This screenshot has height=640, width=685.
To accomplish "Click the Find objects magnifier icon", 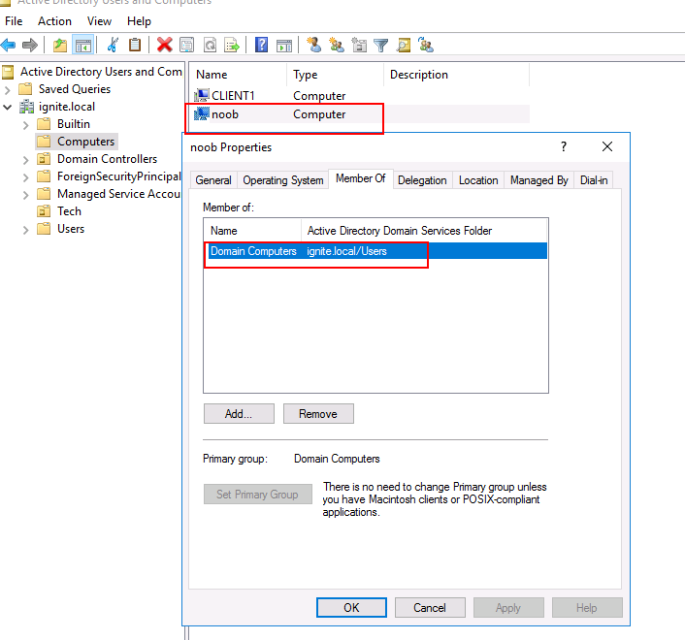I will [x=404, y=45].
